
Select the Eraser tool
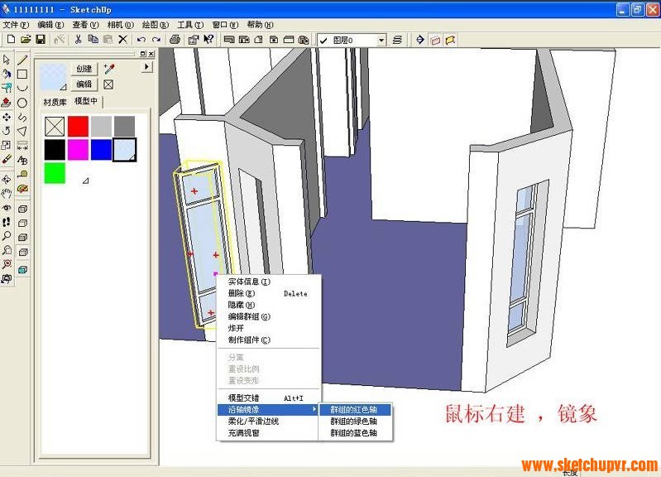7,160
